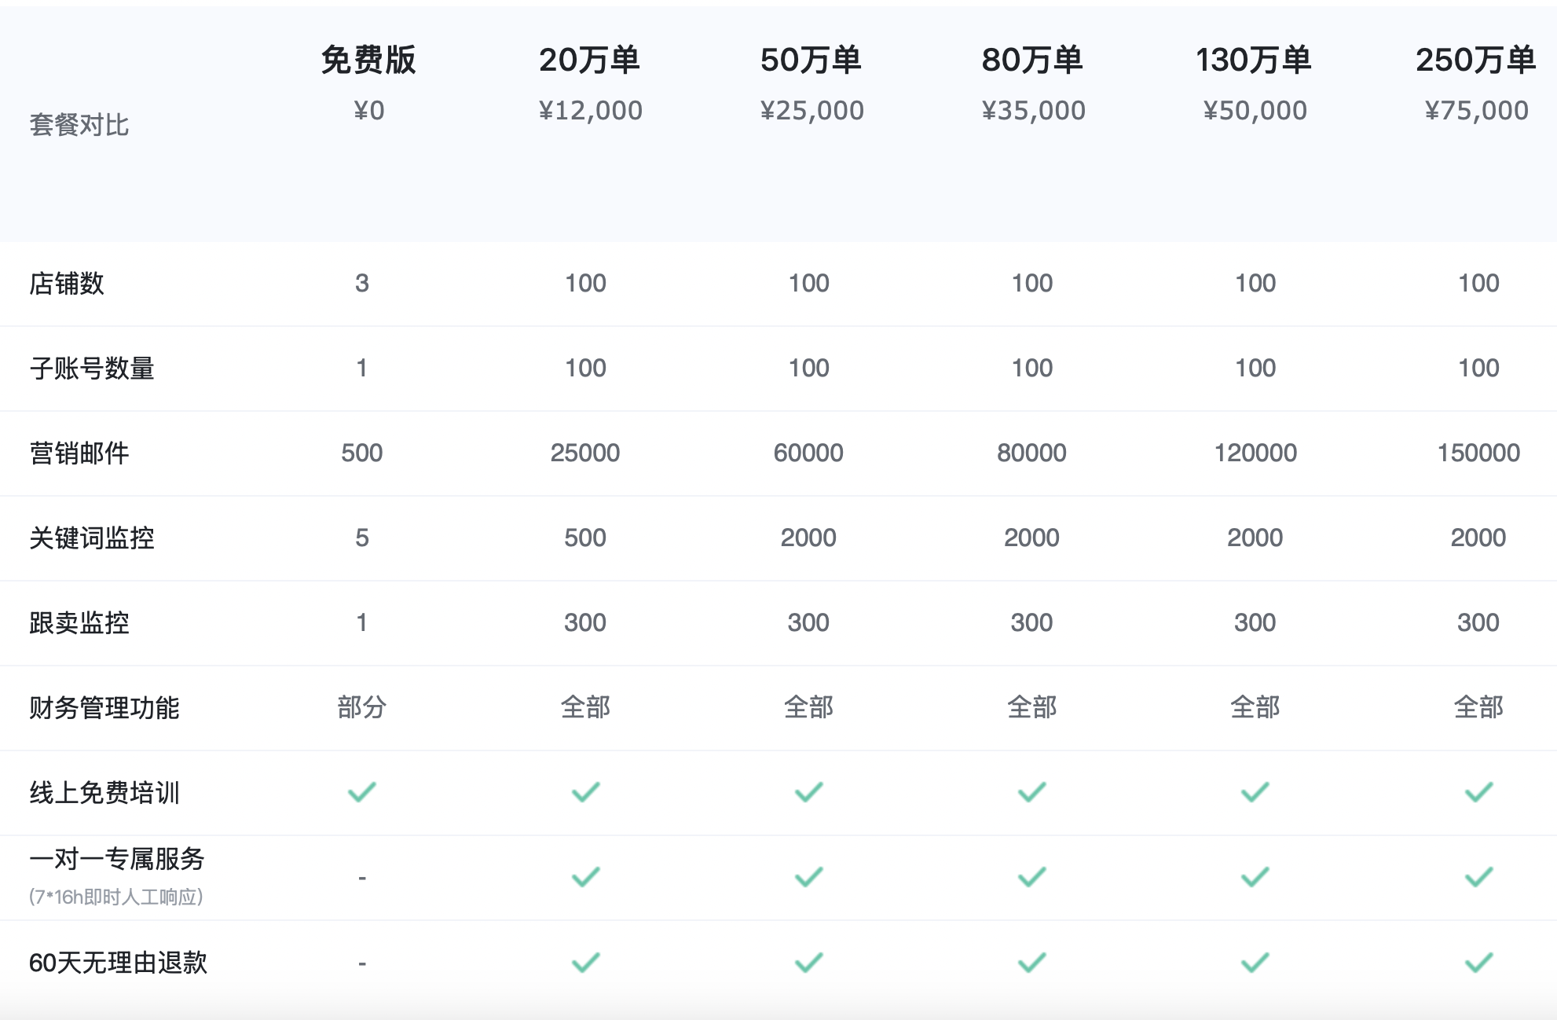Click the 套餐对比 label
The image size is (1557, 1020).
click(x=79, y=125)
